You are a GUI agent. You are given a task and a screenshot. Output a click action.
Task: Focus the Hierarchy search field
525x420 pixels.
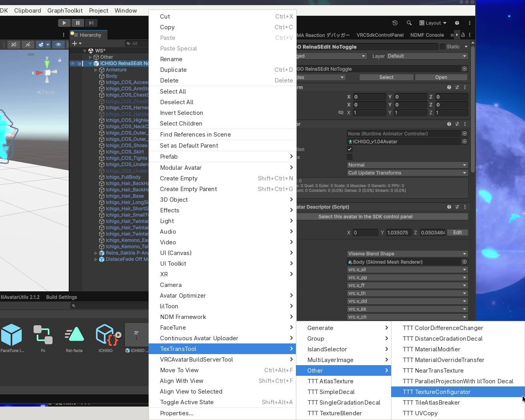[x=136, y=43]
